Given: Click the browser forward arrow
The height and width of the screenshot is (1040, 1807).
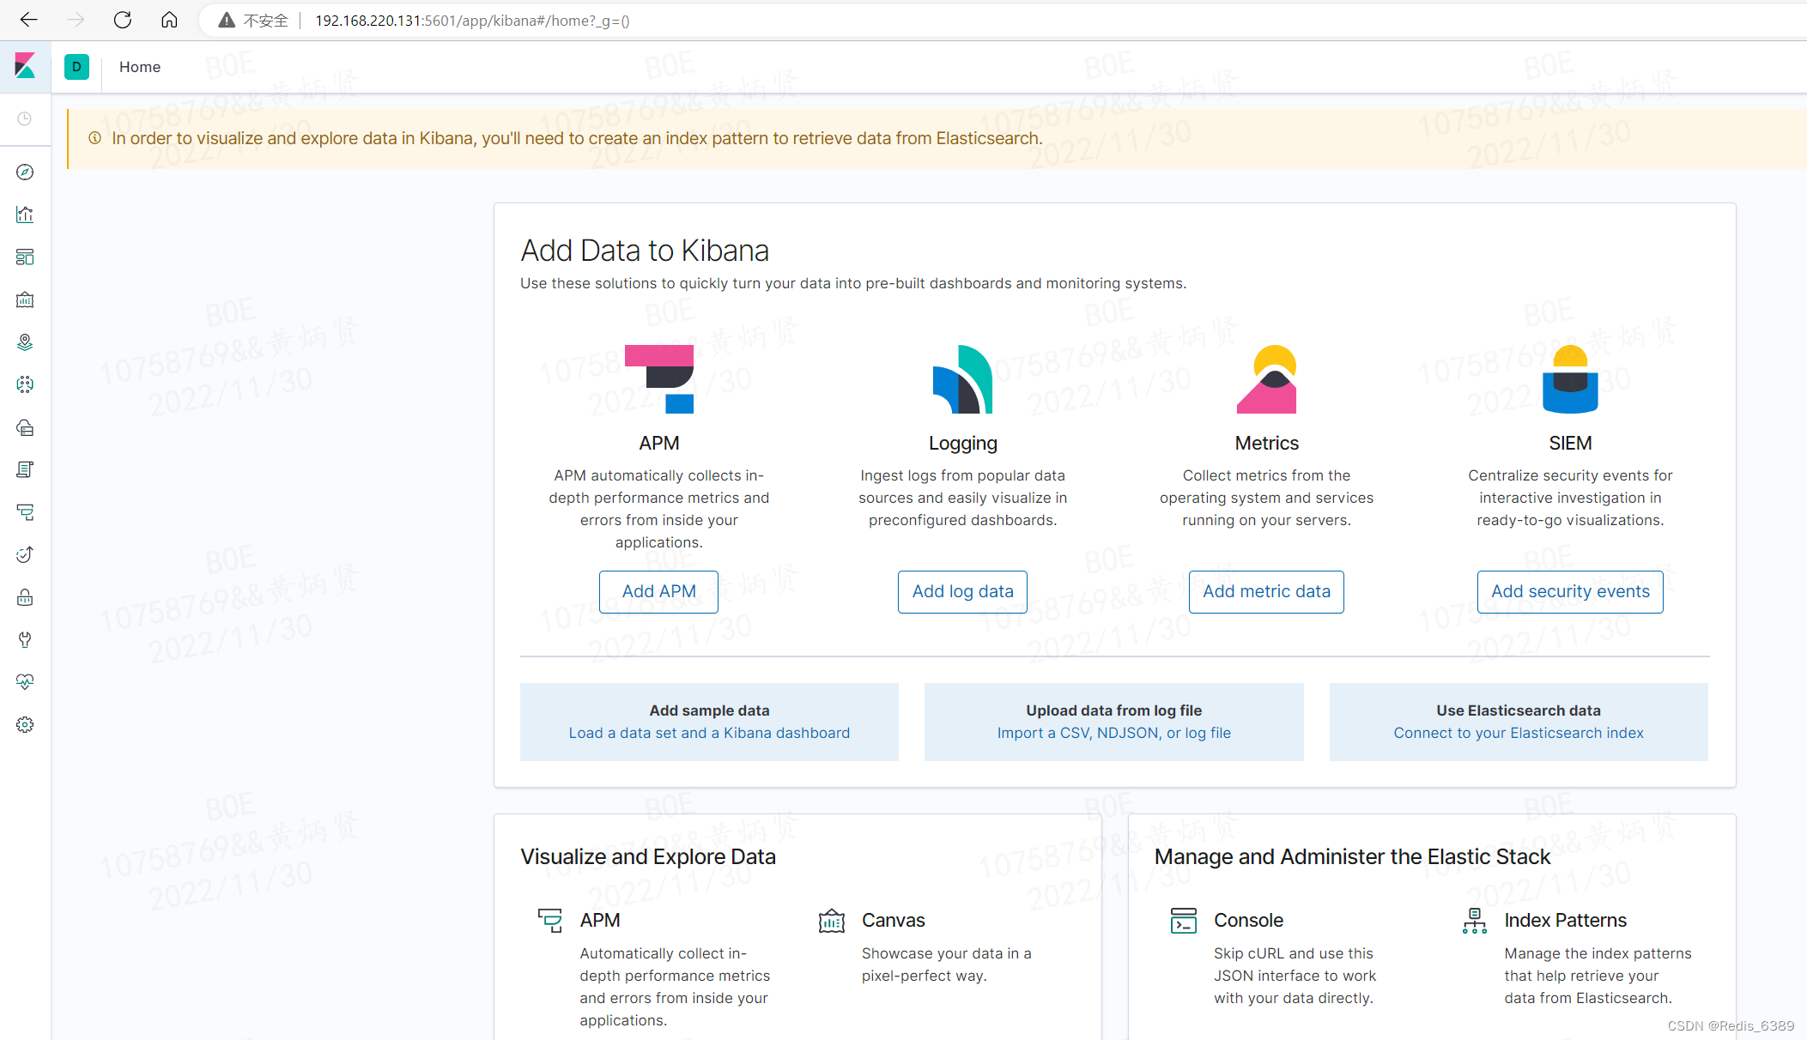Looking at the screenshot, I should coord(76,20).
